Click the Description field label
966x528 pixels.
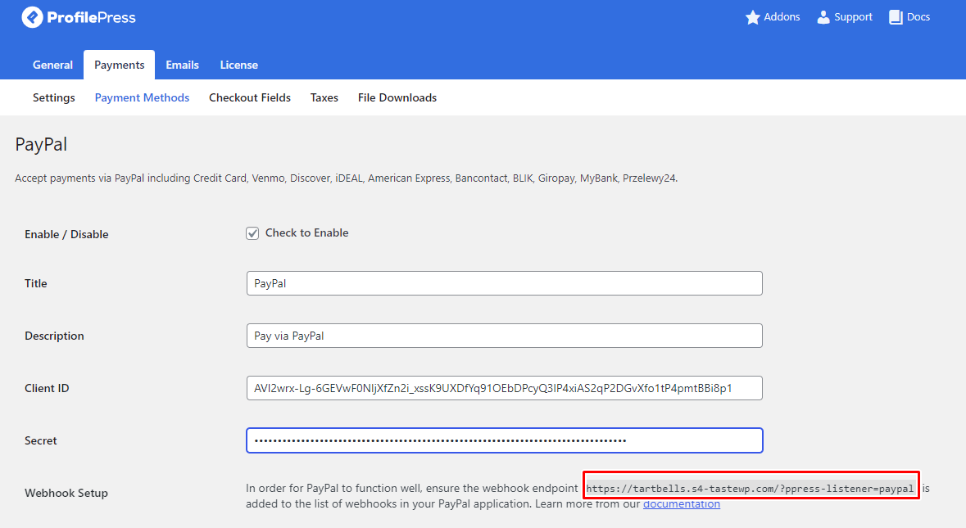tap(54, 336)
